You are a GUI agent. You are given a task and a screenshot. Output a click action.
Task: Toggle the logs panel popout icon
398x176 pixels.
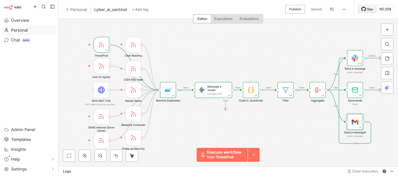coord(384,171)
